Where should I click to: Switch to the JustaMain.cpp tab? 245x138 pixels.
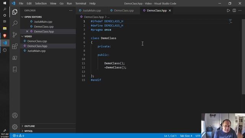coord(92,10)
